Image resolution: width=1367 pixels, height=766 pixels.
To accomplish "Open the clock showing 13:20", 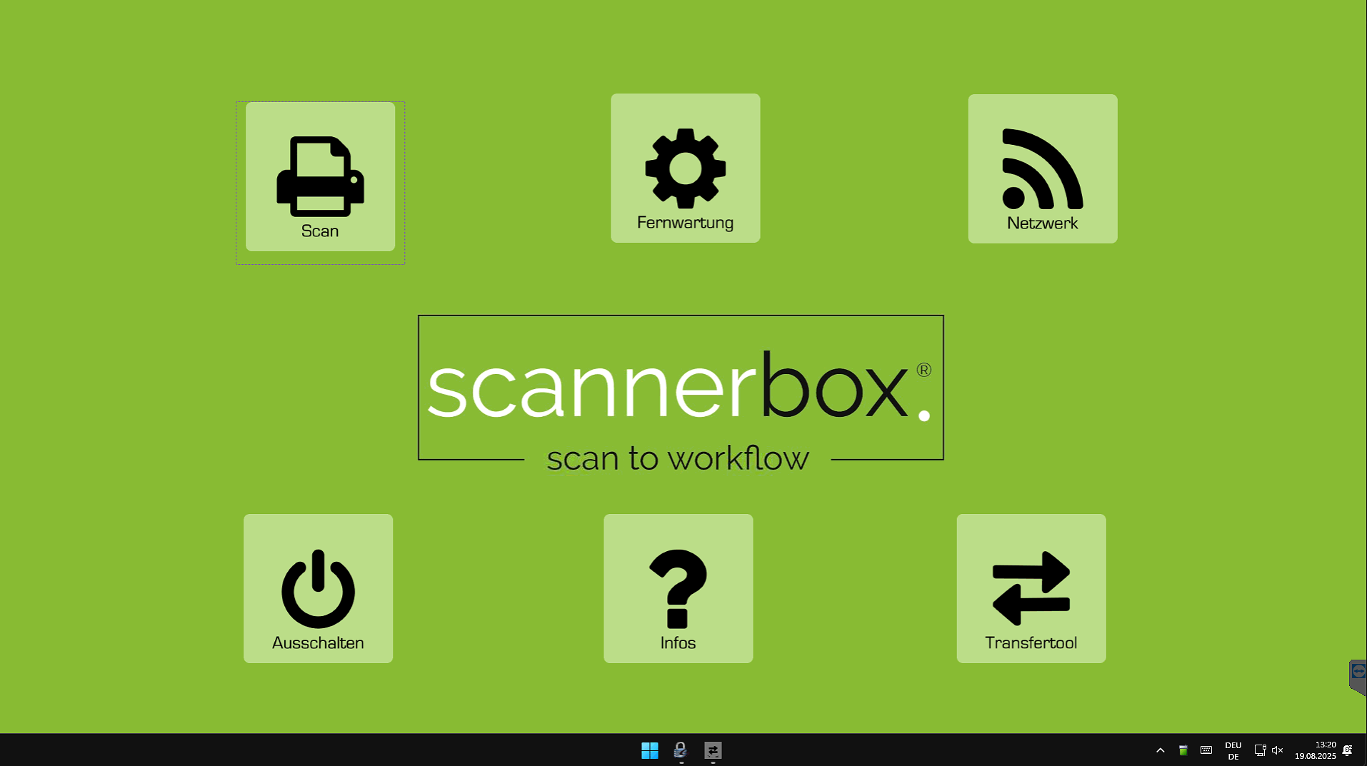I will pyautogui.click(x=1315, y=750).
